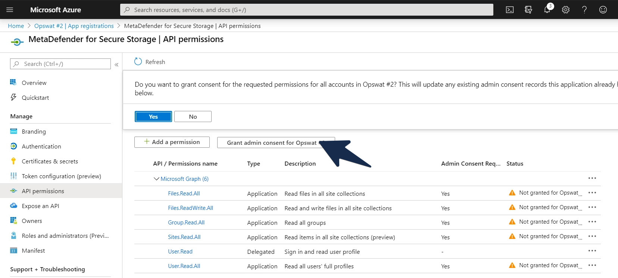
Task: Open more options for Group.Read.All
Action: (592, 222)
